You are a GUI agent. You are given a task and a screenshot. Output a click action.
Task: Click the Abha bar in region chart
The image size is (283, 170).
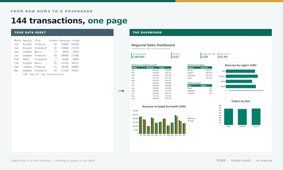coord(241,71)
